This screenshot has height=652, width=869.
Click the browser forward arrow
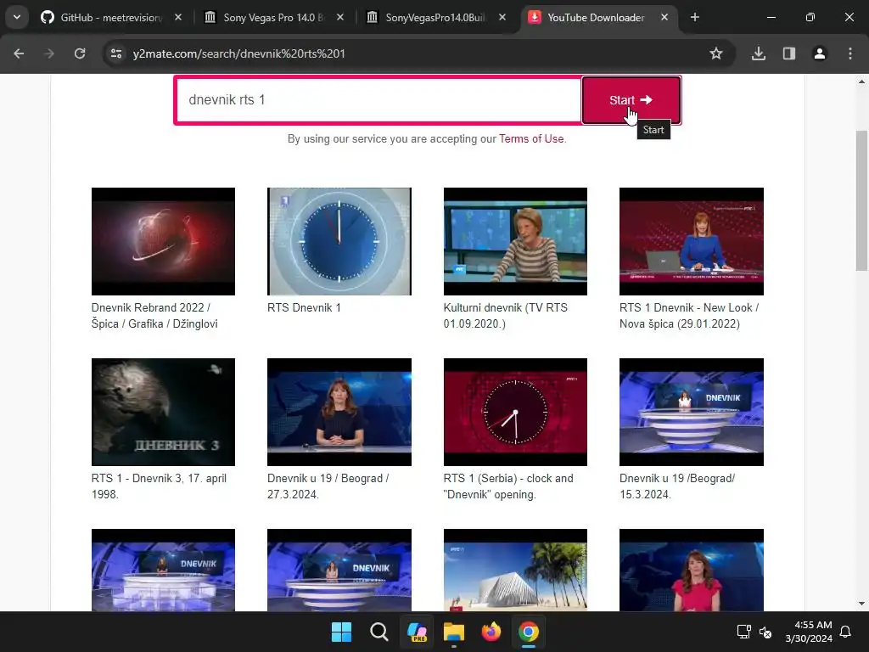coord(49,53)
